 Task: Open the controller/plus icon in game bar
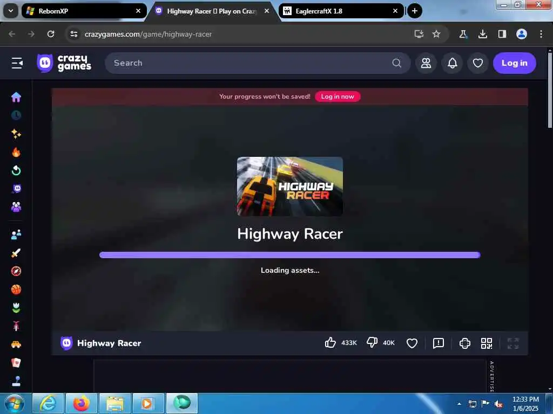[465, 343]
